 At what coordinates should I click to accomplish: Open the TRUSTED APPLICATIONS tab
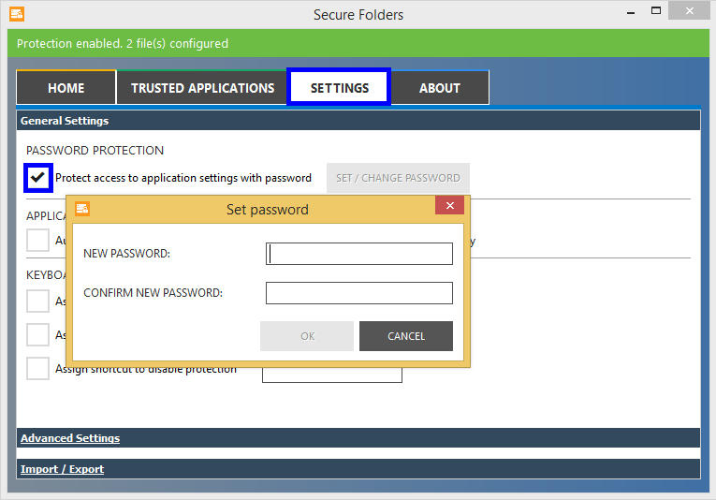(x=202, y=88)
